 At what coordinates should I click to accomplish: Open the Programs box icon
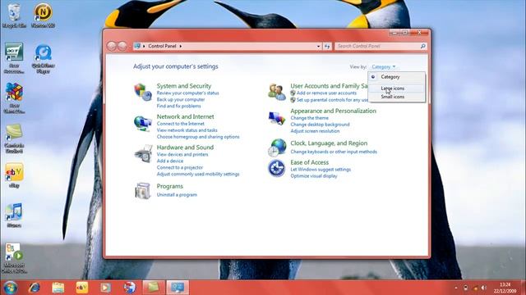coord(143,191)
